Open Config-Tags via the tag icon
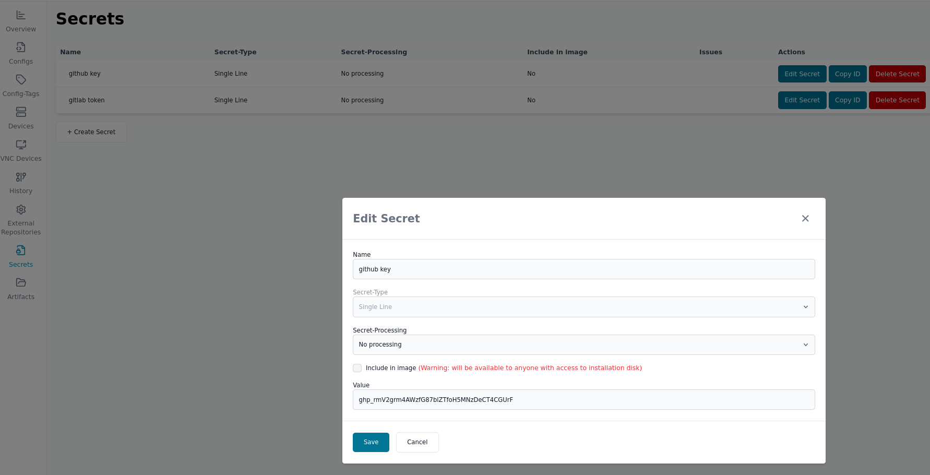 click(21, 80)
